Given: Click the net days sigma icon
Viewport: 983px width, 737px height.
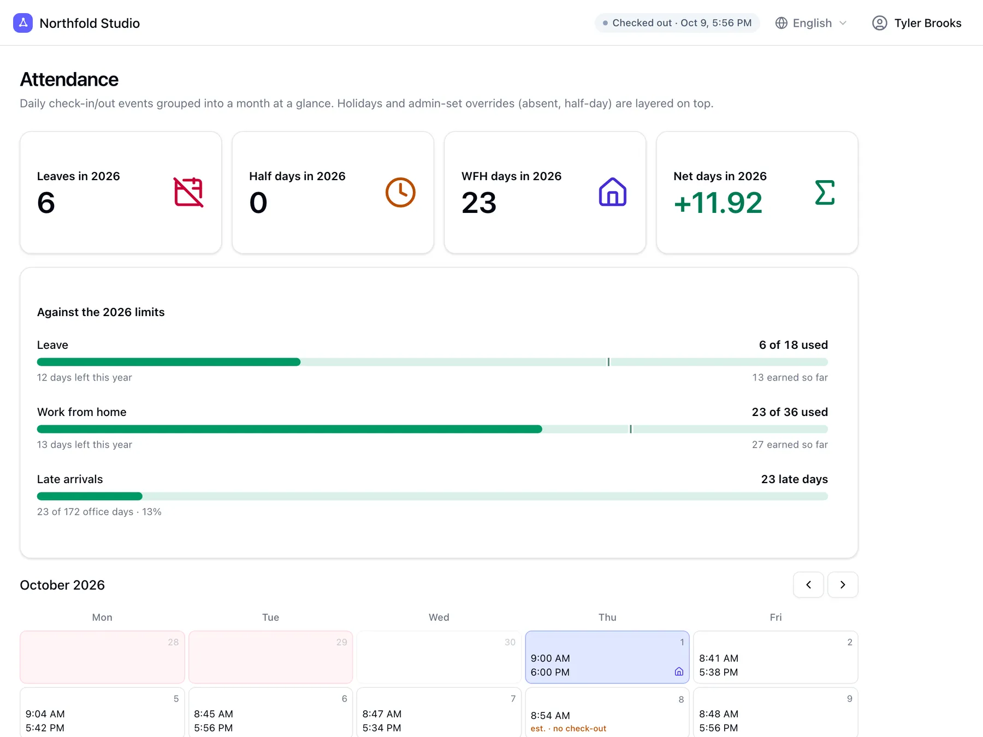Looking at the screenshot, I should pyautogui.click(x=825, y=192).
